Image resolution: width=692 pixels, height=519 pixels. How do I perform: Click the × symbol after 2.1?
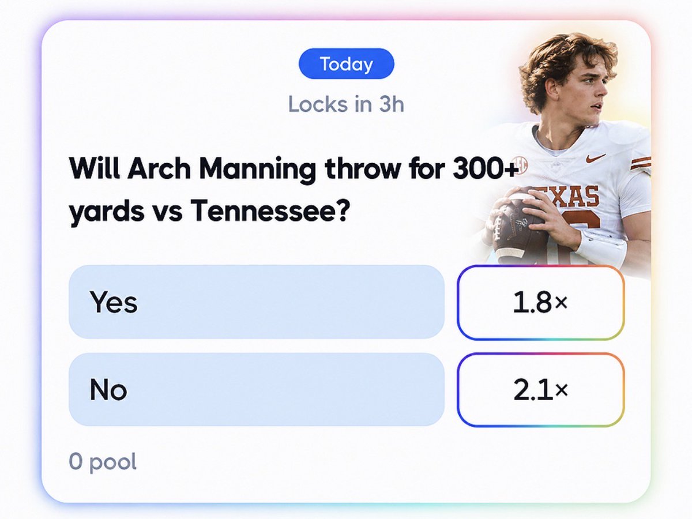(561, 392)
